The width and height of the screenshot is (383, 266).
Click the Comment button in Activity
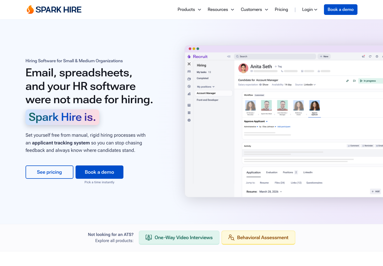click(353, 146)
